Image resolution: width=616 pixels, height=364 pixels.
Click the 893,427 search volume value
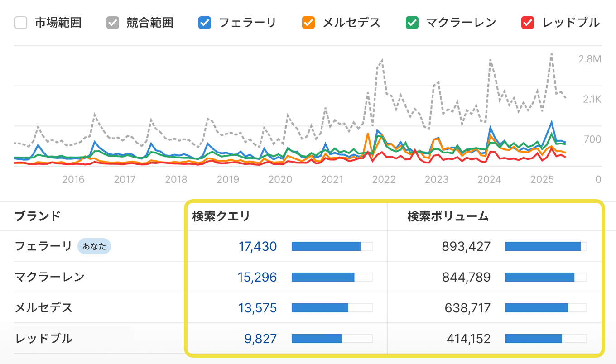pos(466,246)
